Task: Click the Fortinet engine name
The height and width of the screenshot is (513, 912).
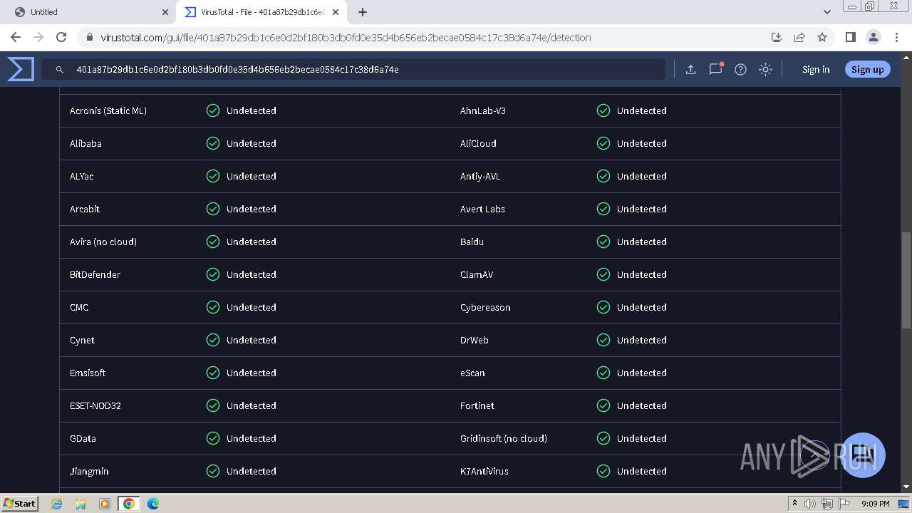Action: click(477, 405)
